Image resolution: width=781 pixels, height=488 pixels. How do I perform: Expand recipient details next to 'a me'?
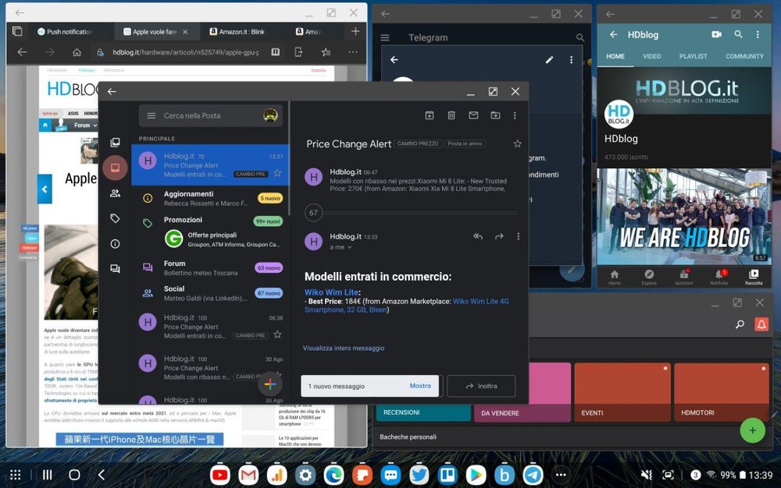point(350,247)
